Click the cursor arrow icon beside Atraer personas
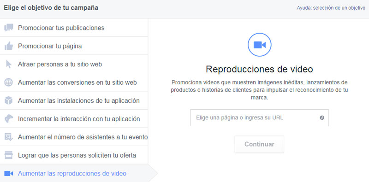 [x=8, y=64]
